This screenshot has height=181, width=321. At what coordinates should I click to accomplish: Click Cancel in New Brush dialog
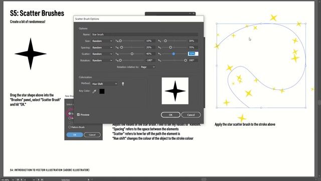click(x=92, y=135)
